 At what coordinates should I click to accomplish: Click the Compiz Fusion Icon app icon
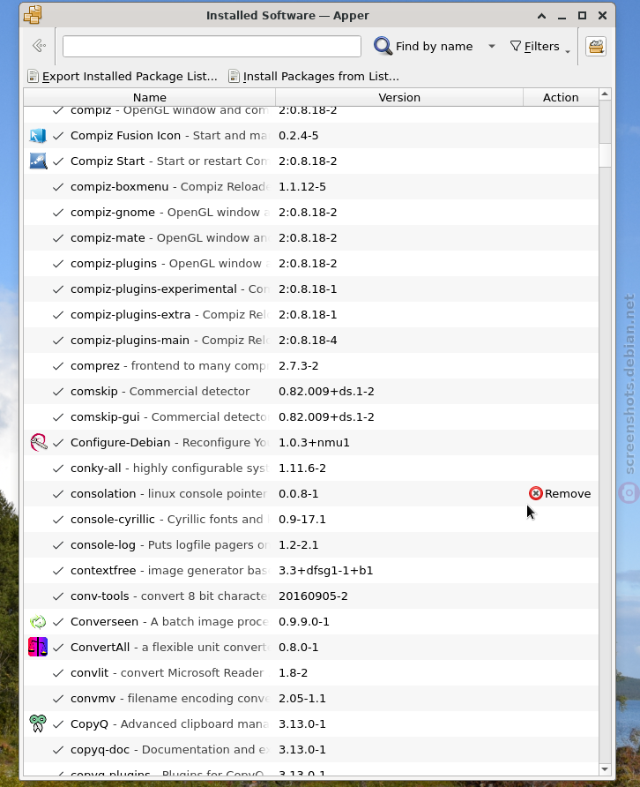(38, 136)
